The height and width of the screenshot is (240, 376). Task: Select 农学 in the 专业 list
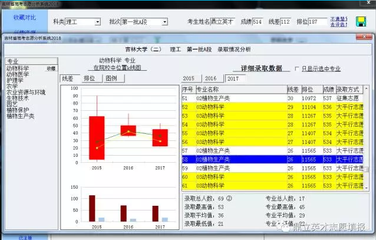click(12, 87)
